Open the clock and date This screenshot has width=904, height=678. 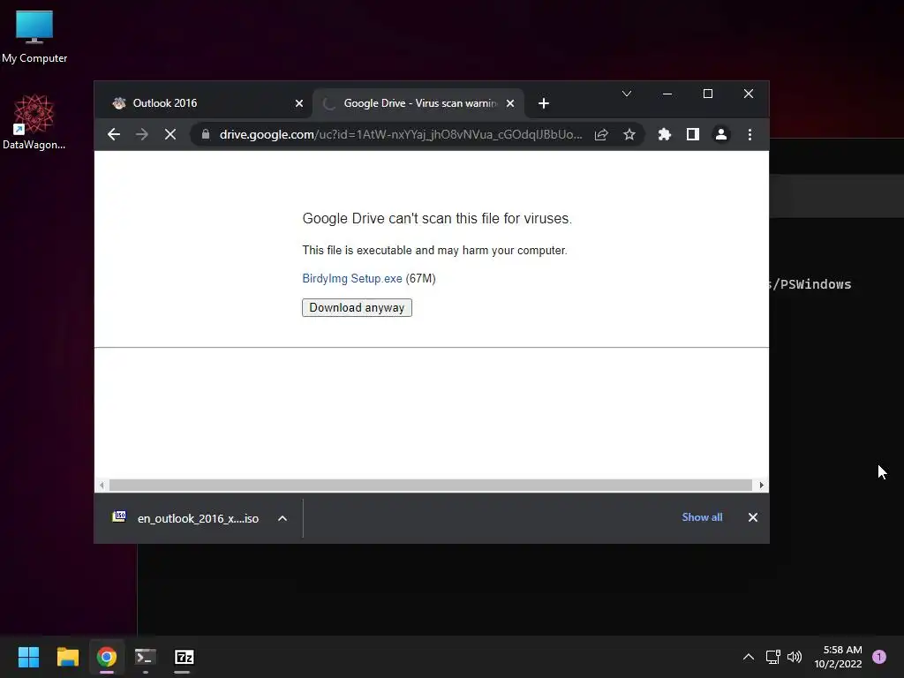(x=838, y=657)
